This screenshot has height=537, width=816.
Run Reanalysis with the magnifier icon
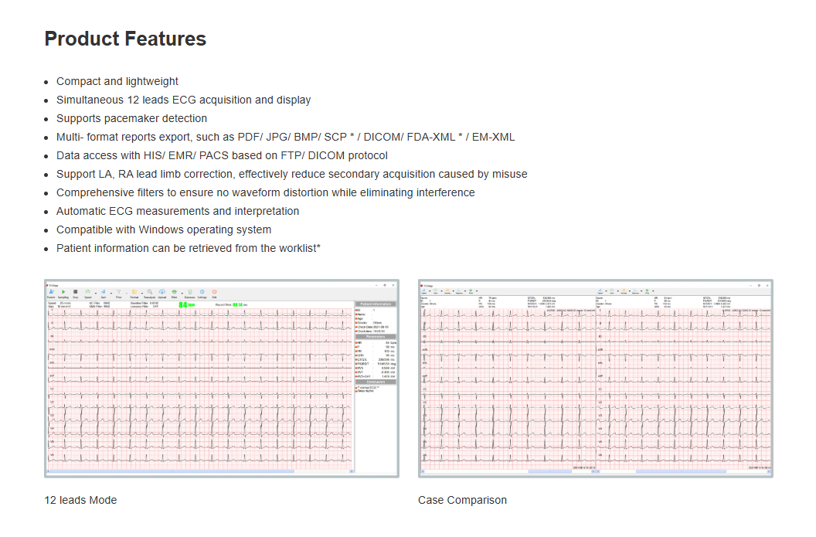[150, 292]
